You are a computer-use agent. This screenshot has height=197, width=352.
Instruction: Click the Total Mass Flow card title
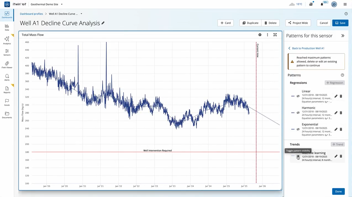click(x=33, y=35)
